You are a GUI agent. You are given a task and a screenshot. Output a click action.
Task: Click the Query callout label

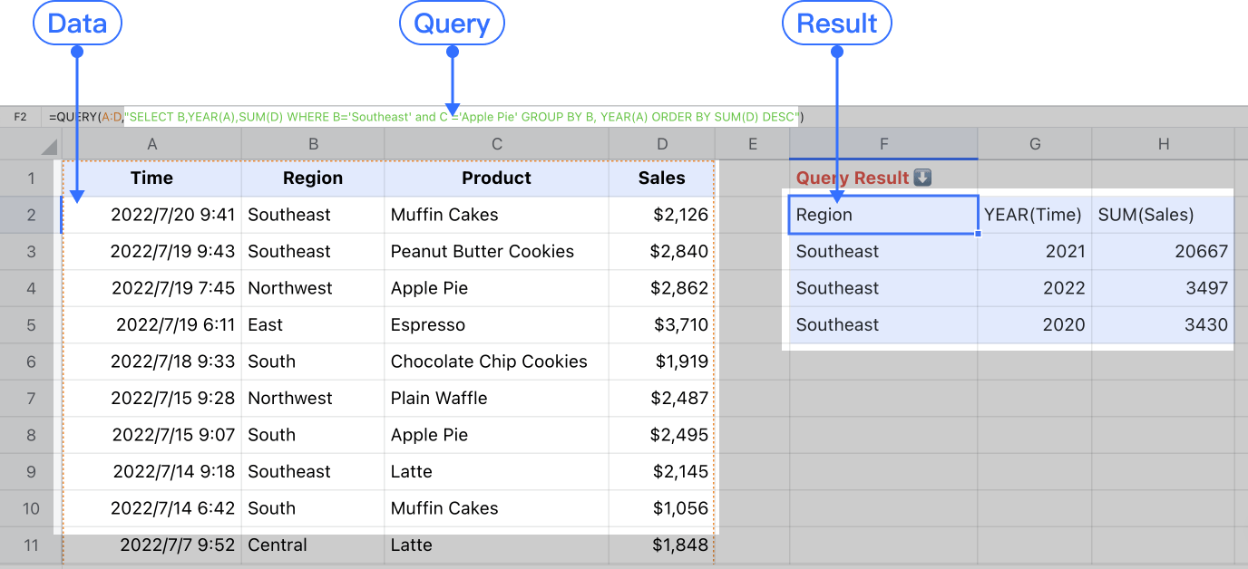tap(452, 24)
